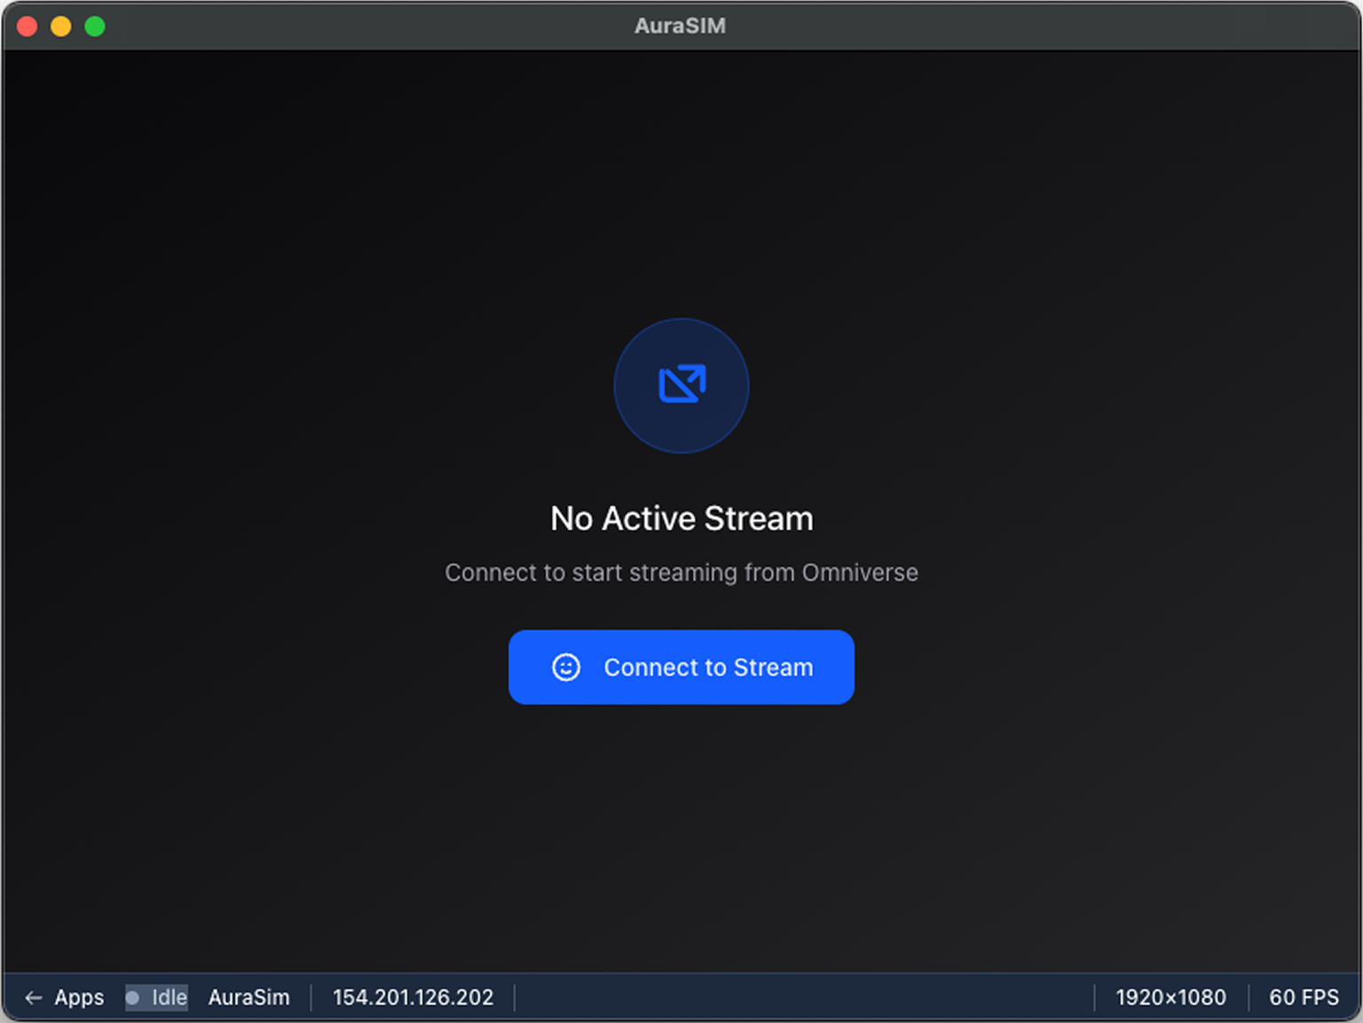1363x1023 pixels.
Task: Close the AuraSIM window with the red button
Action: (28, 27)
